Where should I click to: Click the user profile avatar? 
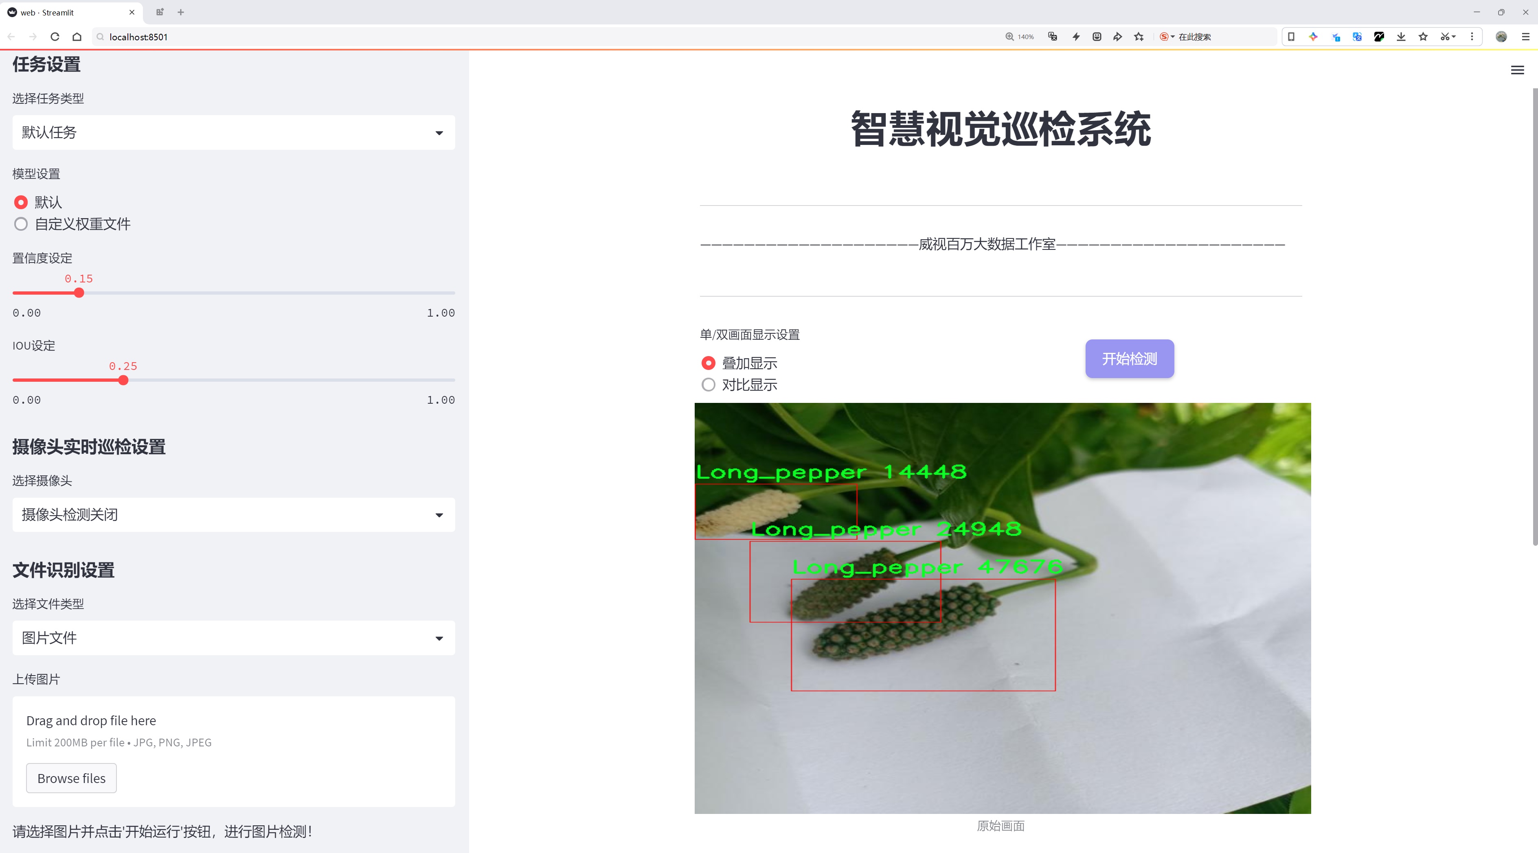tap(1501, 36)
